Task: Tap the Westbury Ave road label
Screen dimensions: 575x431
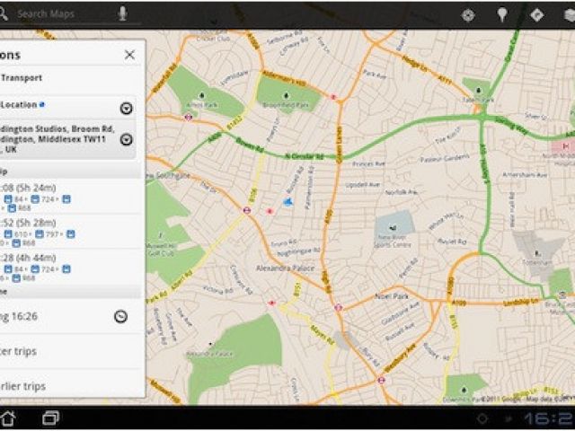Action: 401,357
